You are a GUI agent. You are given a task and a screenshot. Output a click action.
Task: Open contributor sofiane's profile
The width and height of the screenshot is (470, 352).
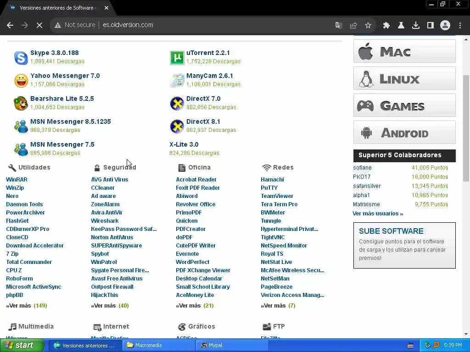click(362, 168)
